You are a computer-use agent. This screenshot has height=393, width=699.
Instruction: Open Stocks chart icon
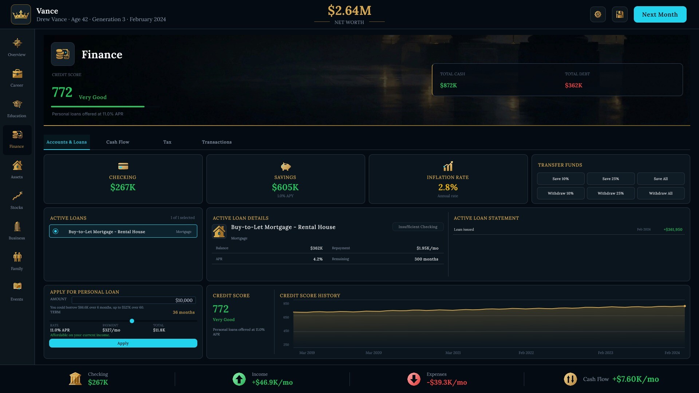click(17, 196)
